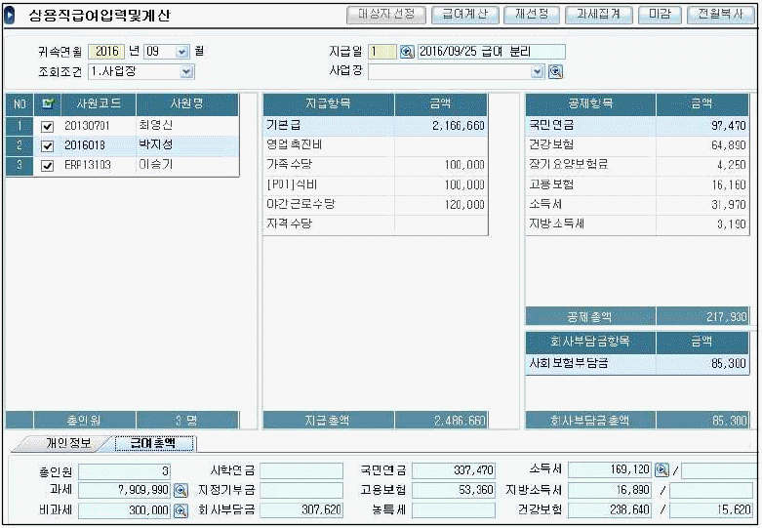Expand the empty 사업장 dropdown
This screenshot has height=528, width=762.
[537, 71]
